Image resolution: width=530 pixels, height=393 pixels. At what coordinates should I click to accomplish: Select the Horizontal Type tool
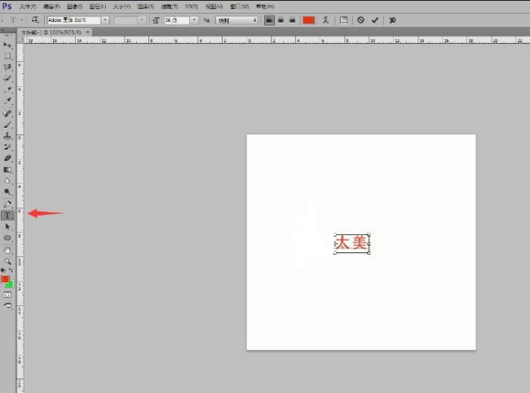click(7, 215)
